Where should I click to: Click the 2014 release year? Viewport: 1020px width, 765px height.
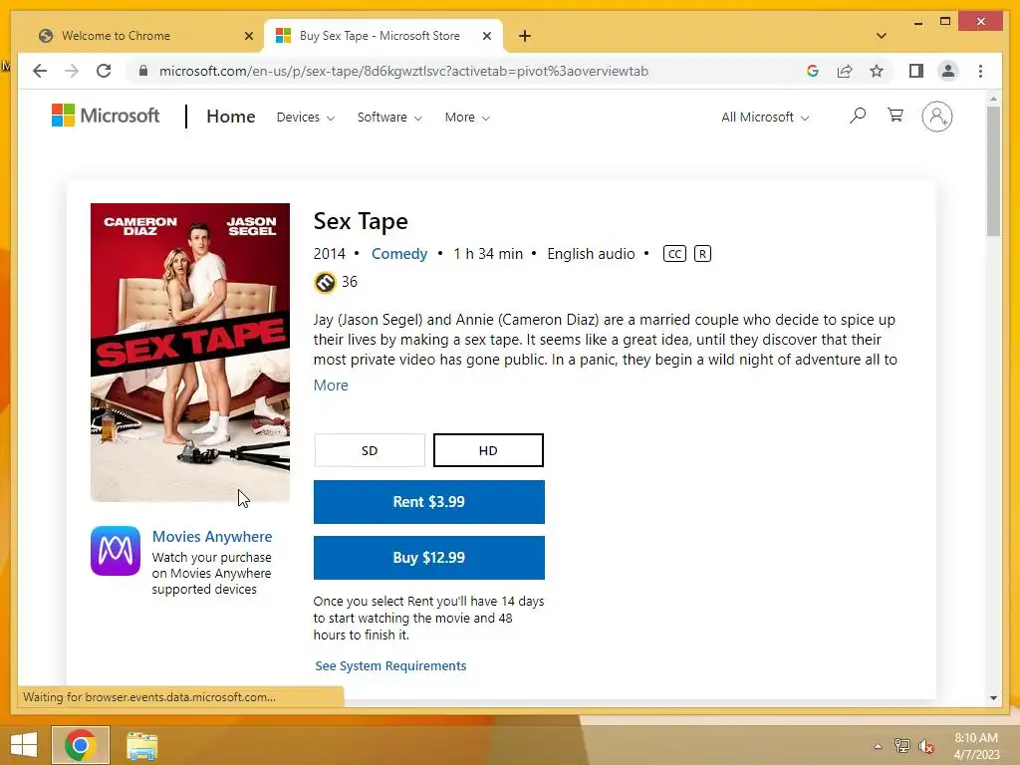pyautogui.click(x=329, y=254)
